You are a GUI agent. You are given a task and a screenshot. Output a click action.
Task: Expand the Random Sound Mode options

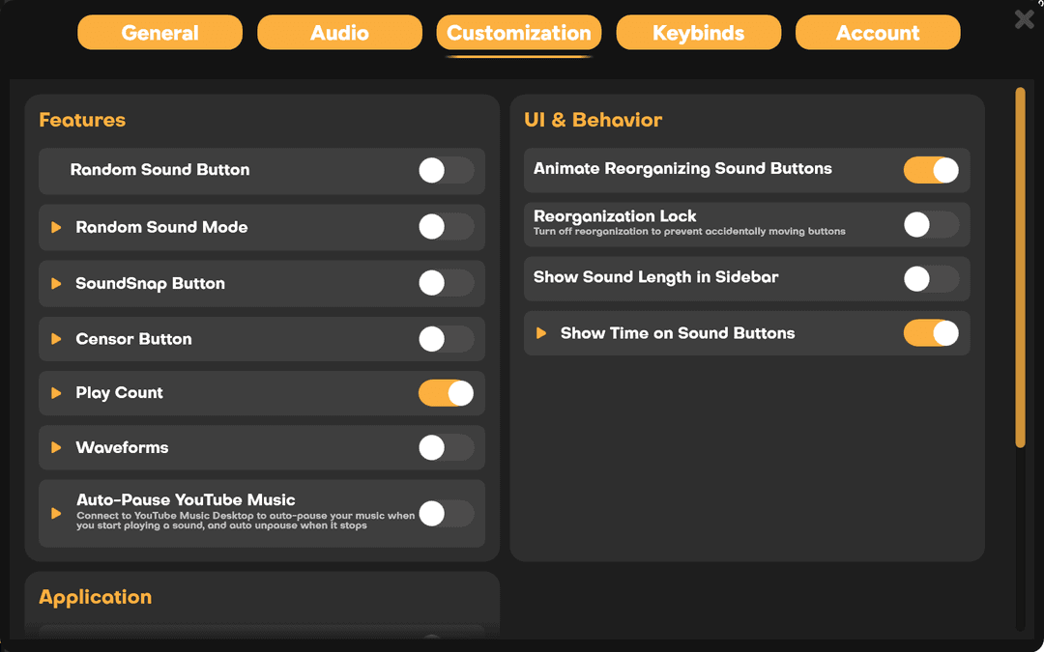[x=56, y=227]
